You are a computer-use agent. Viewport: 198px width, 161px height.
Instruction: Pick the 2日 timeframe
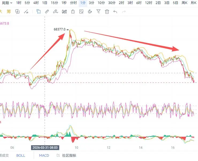coord(158,3)
